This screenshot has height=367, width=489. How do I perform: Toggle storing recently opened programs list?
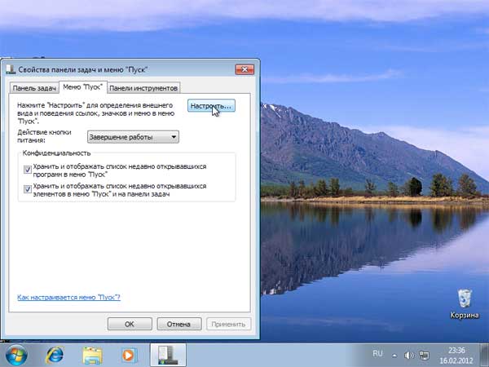click(28, 170)
